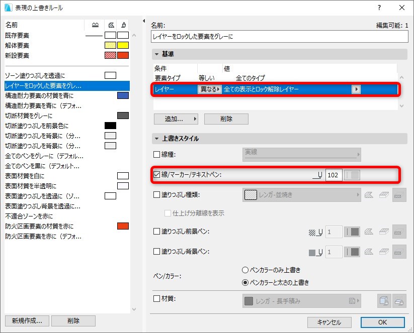This screenshot has width=414, height=333.
Task: Click the fill type column header icon
Action: 111,25
